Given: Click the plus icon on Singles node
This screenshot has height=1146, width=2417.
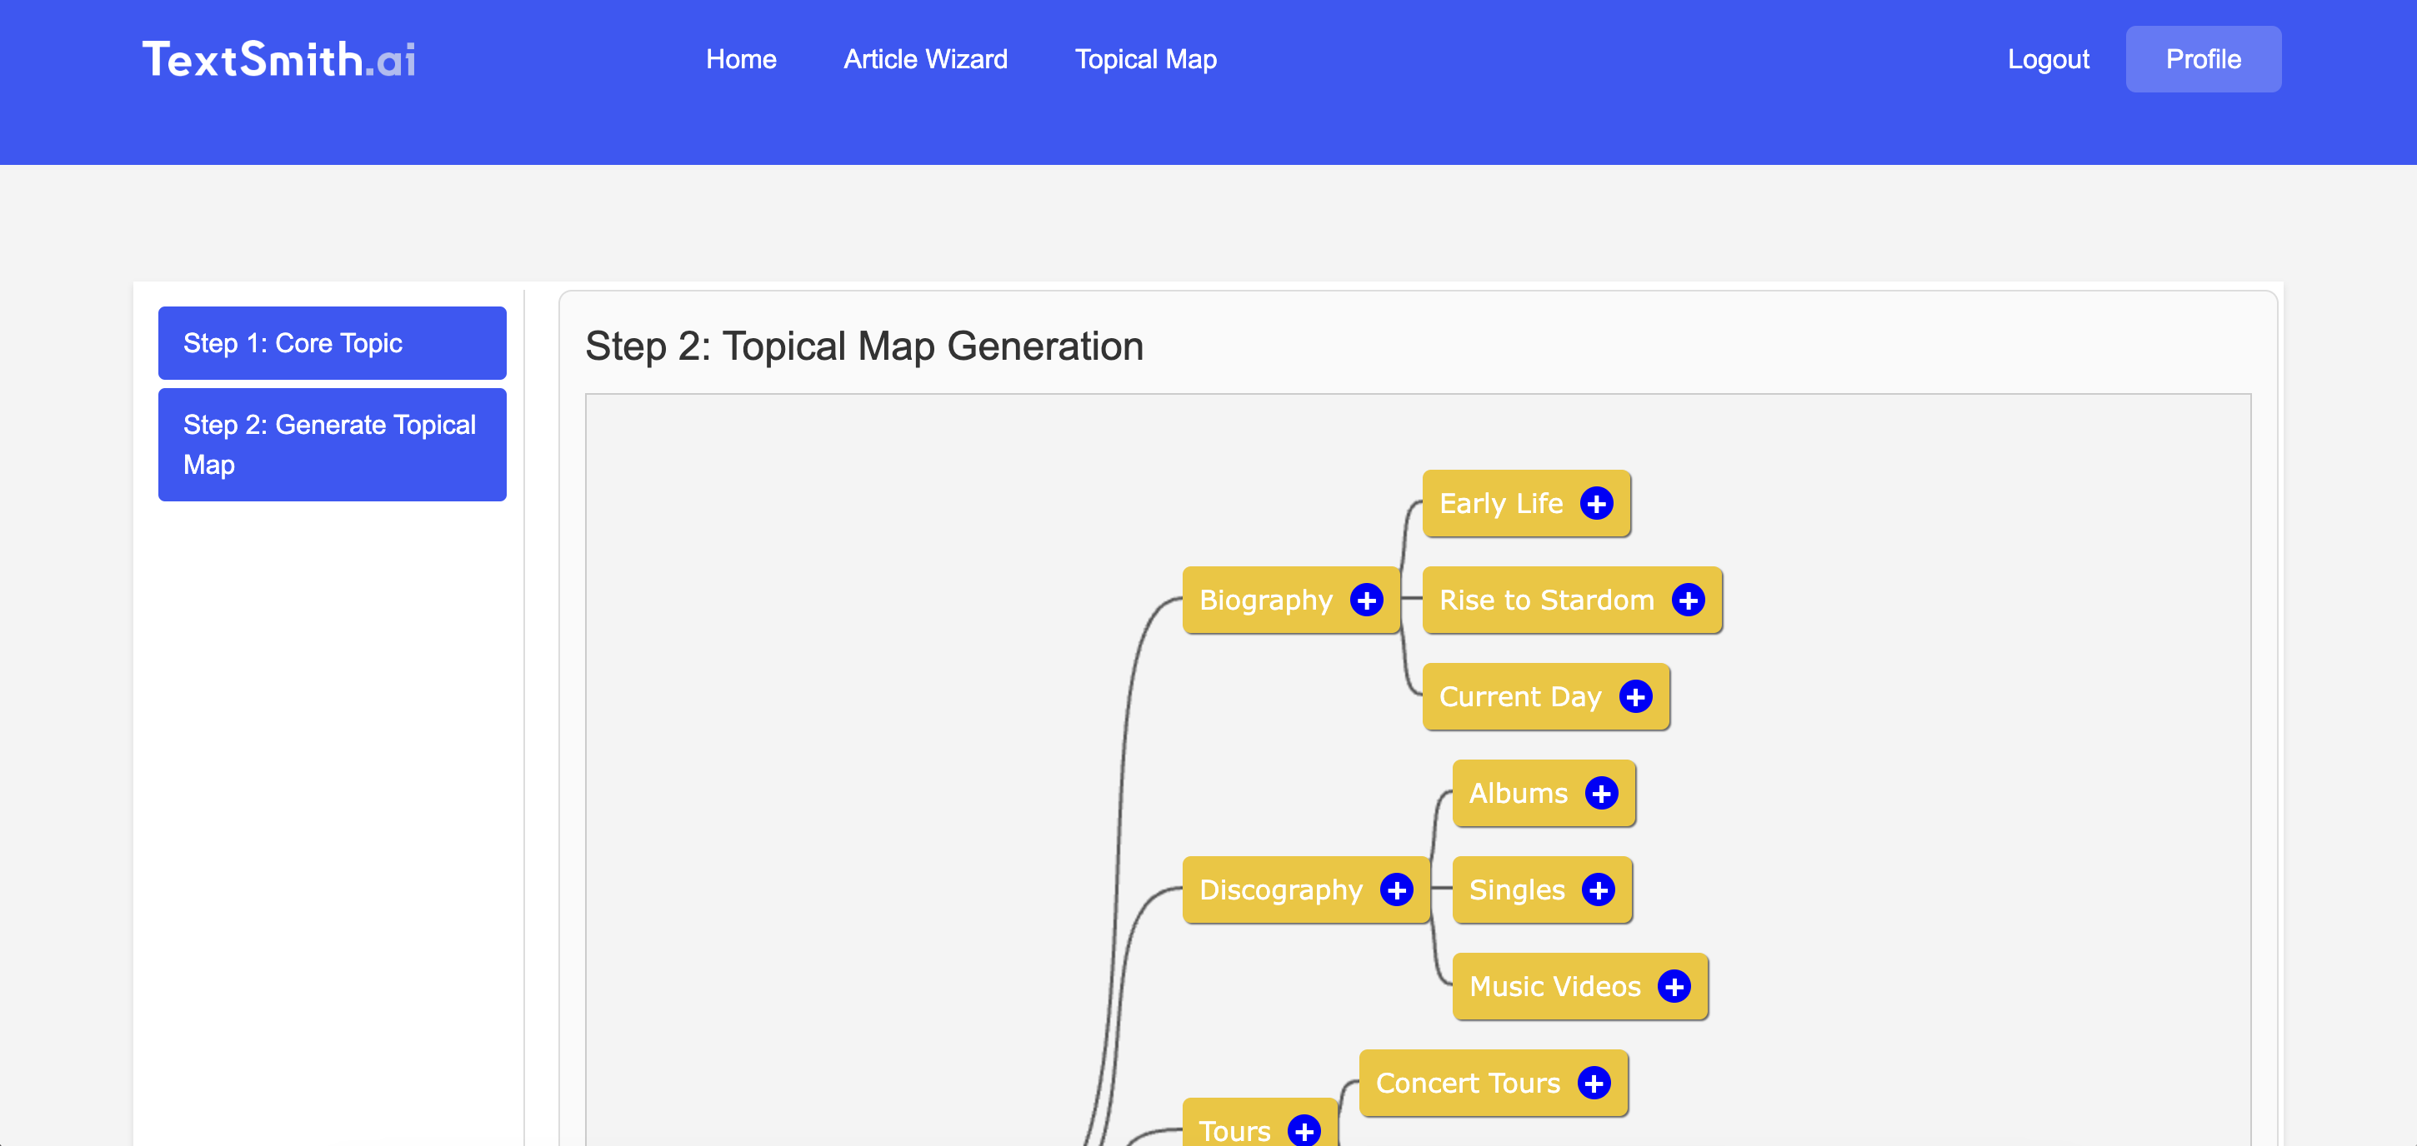Looking at the screenshot, I should (x=1598, y=890).
